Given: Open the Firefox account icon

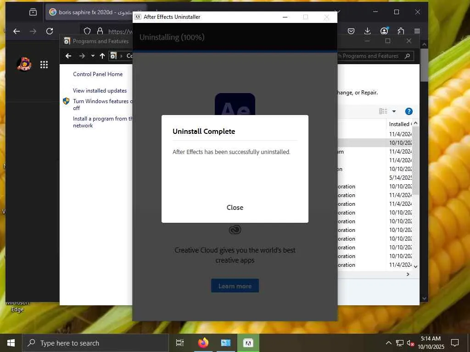Looking at the screenshot, I should pyautogui.click(x=384, y=31).
